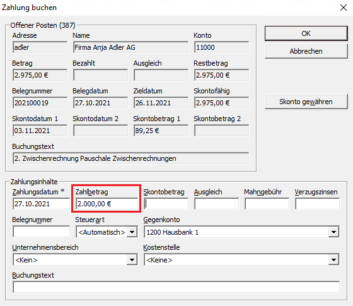353x306 pixels.
Task: Click the Abbrechen button
Action: tap(306, 51)
